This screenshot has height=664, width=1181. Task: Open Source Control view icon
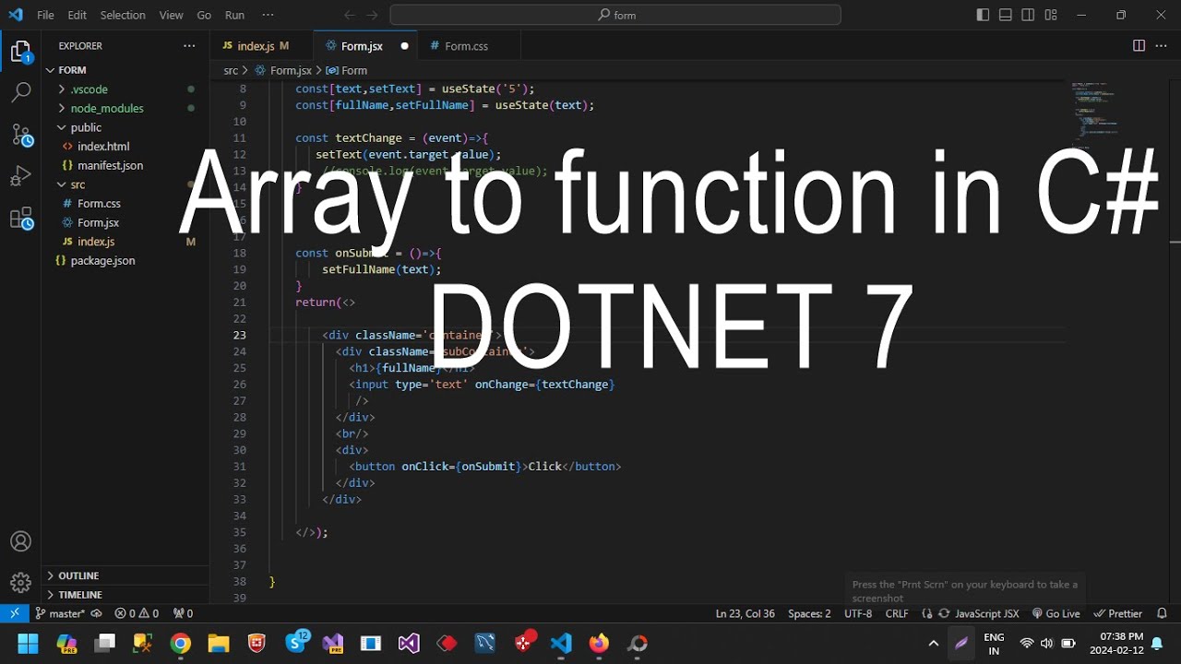click(x=20, y=135)
